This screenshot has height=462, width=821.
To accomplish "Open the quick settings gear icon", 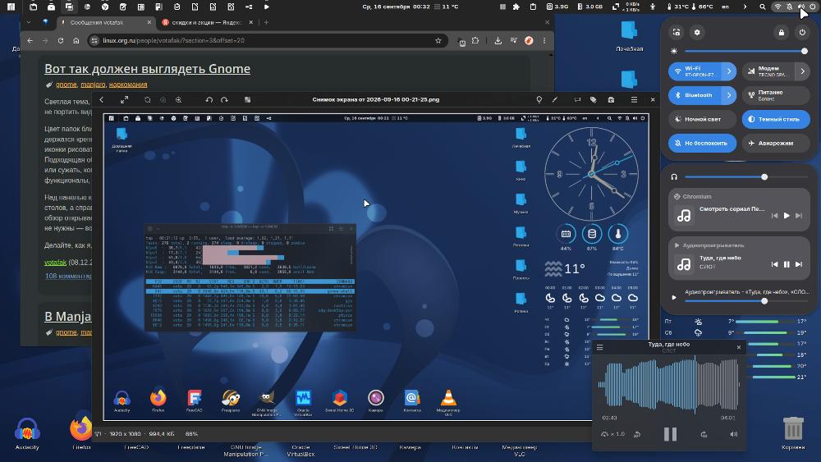I will (697, 33).
